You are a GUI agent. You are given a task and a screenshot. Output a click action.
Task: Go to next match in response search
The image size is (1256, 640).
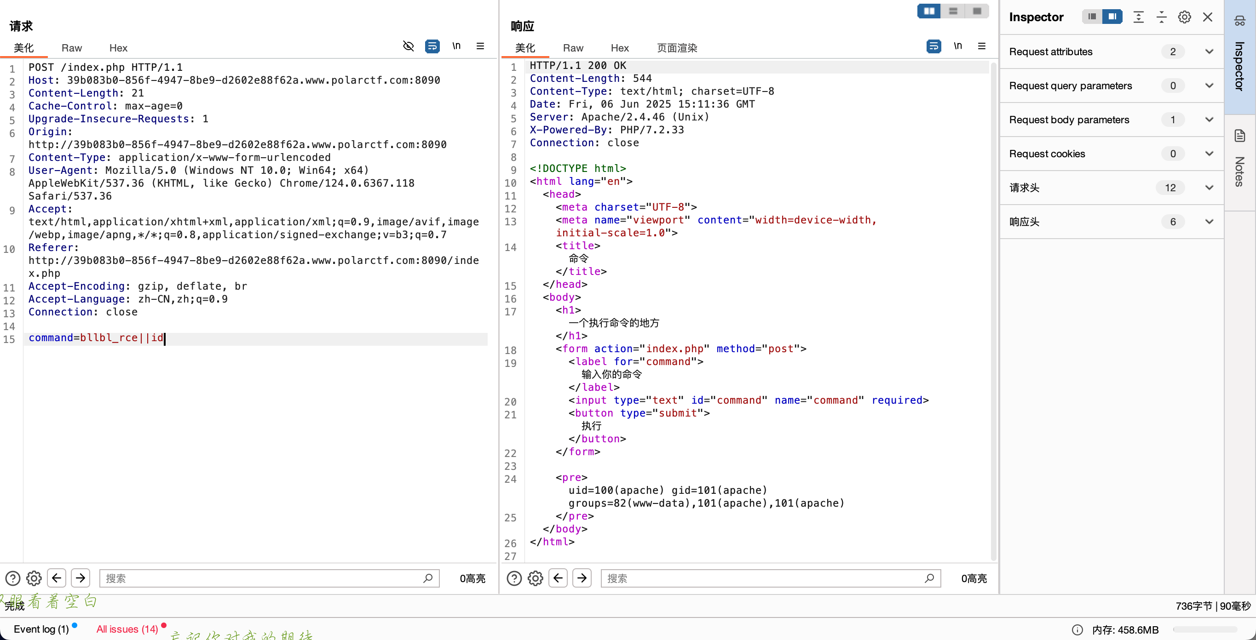[582, 578]
